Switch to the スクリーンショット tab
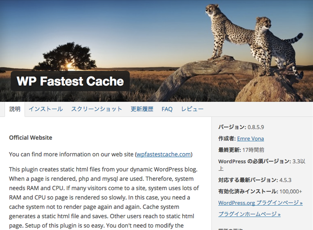The height and width of the screenshot is (230, 313). (97, 109)
